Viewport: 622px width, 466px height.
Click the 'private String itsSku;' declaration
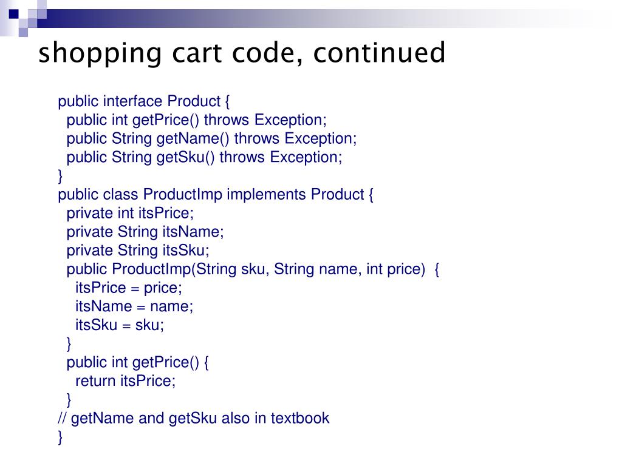click(138, 251)
